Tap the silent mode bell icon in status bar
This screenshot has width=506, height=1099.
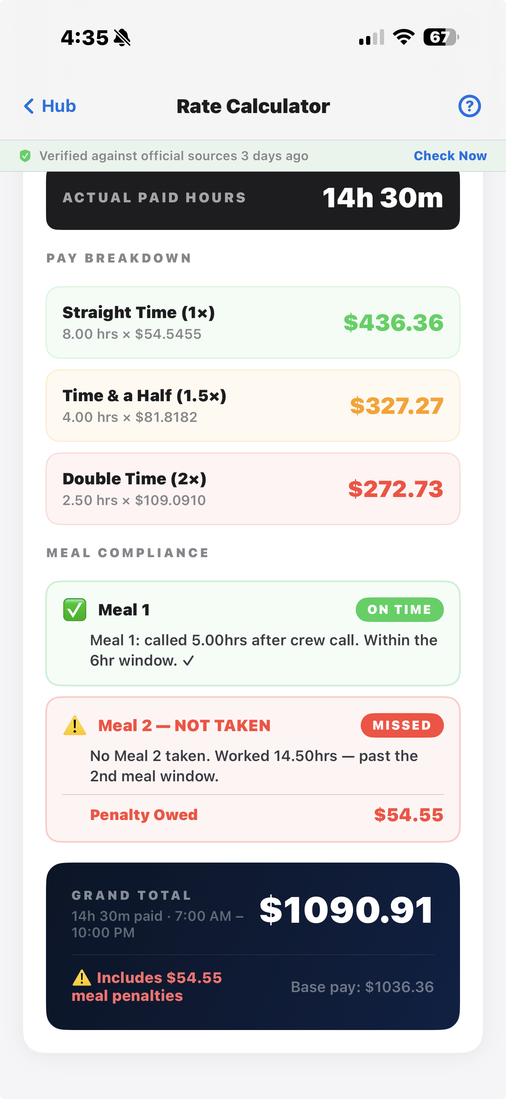pyautogui.click(x=122, y=38)
